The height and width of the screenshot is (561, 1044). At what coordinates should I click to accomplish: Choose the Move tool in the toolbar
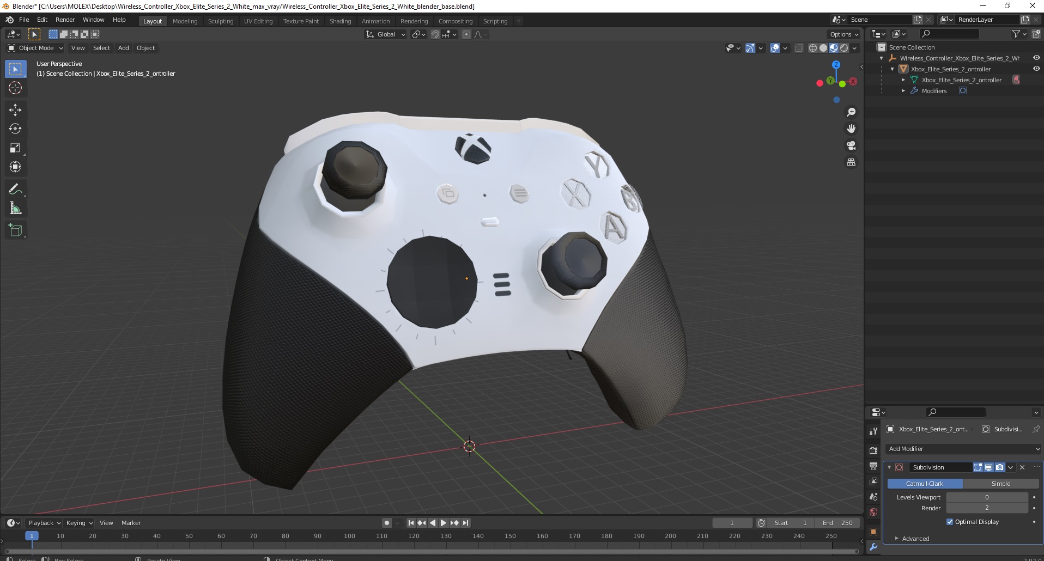coord(15,110)
